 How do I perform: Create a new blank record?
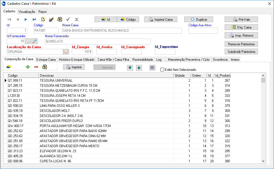[x=43, y=20]
